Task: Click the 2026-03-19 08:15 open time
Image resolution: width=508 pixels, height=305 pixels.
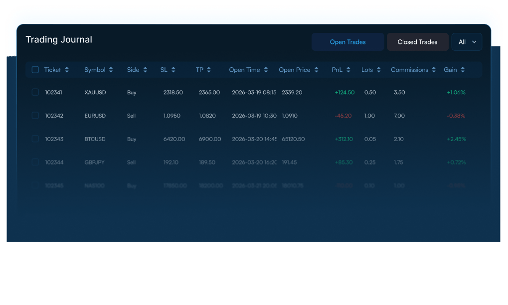Action: tap(254, 93)
